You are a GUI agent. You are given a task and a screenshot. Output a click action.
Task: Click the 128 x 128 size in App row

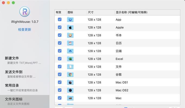coord(94,20)
